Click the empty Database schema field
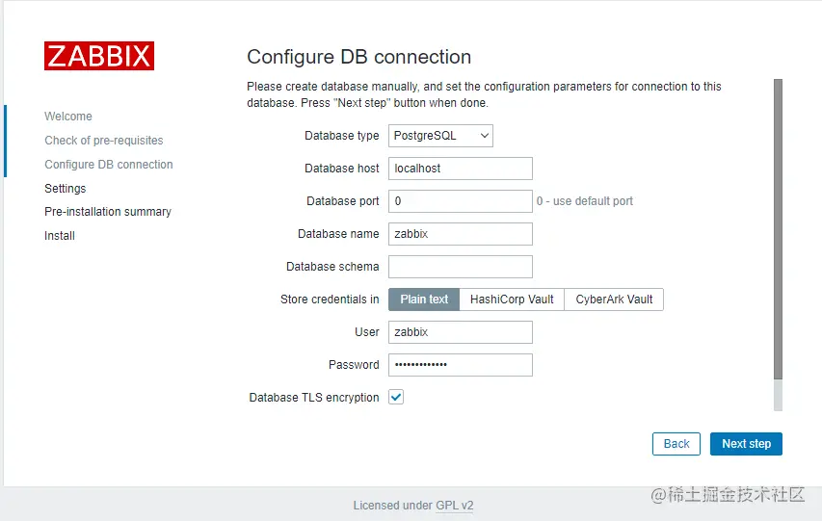The width and height of the screenshot is (822, 521). pos(461,267)
